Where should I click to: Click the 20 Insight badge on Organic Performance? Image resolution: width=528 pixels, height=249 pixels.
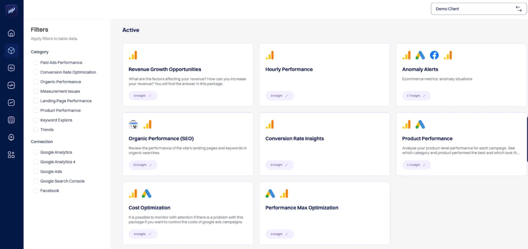coord(143,165)
